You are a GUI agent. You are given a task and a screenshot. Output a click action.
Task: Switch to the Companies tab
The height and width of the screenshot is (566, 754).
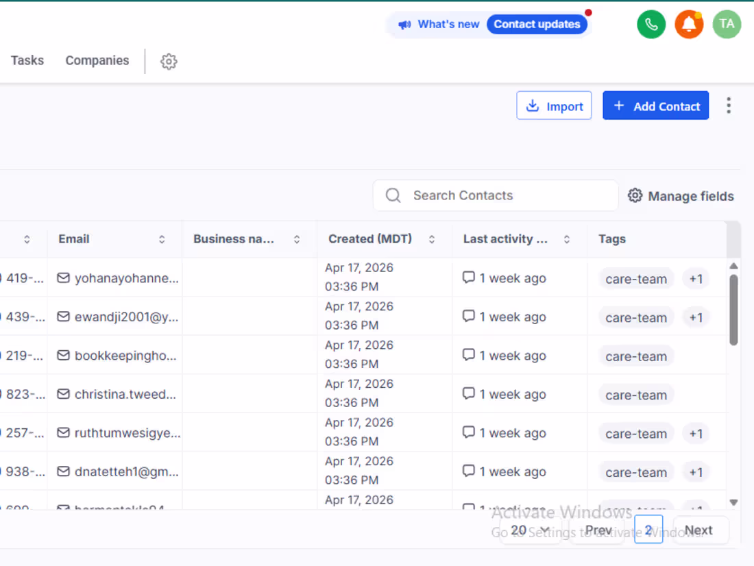pyautogui.click(x=97, y=60)
